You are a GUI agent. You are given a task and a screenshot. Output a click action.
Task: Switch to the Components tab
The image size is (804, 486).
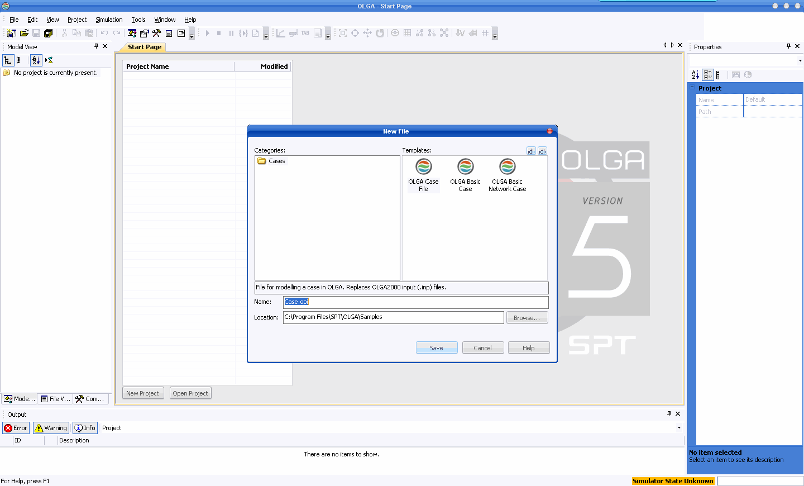(x=90, y=399)
